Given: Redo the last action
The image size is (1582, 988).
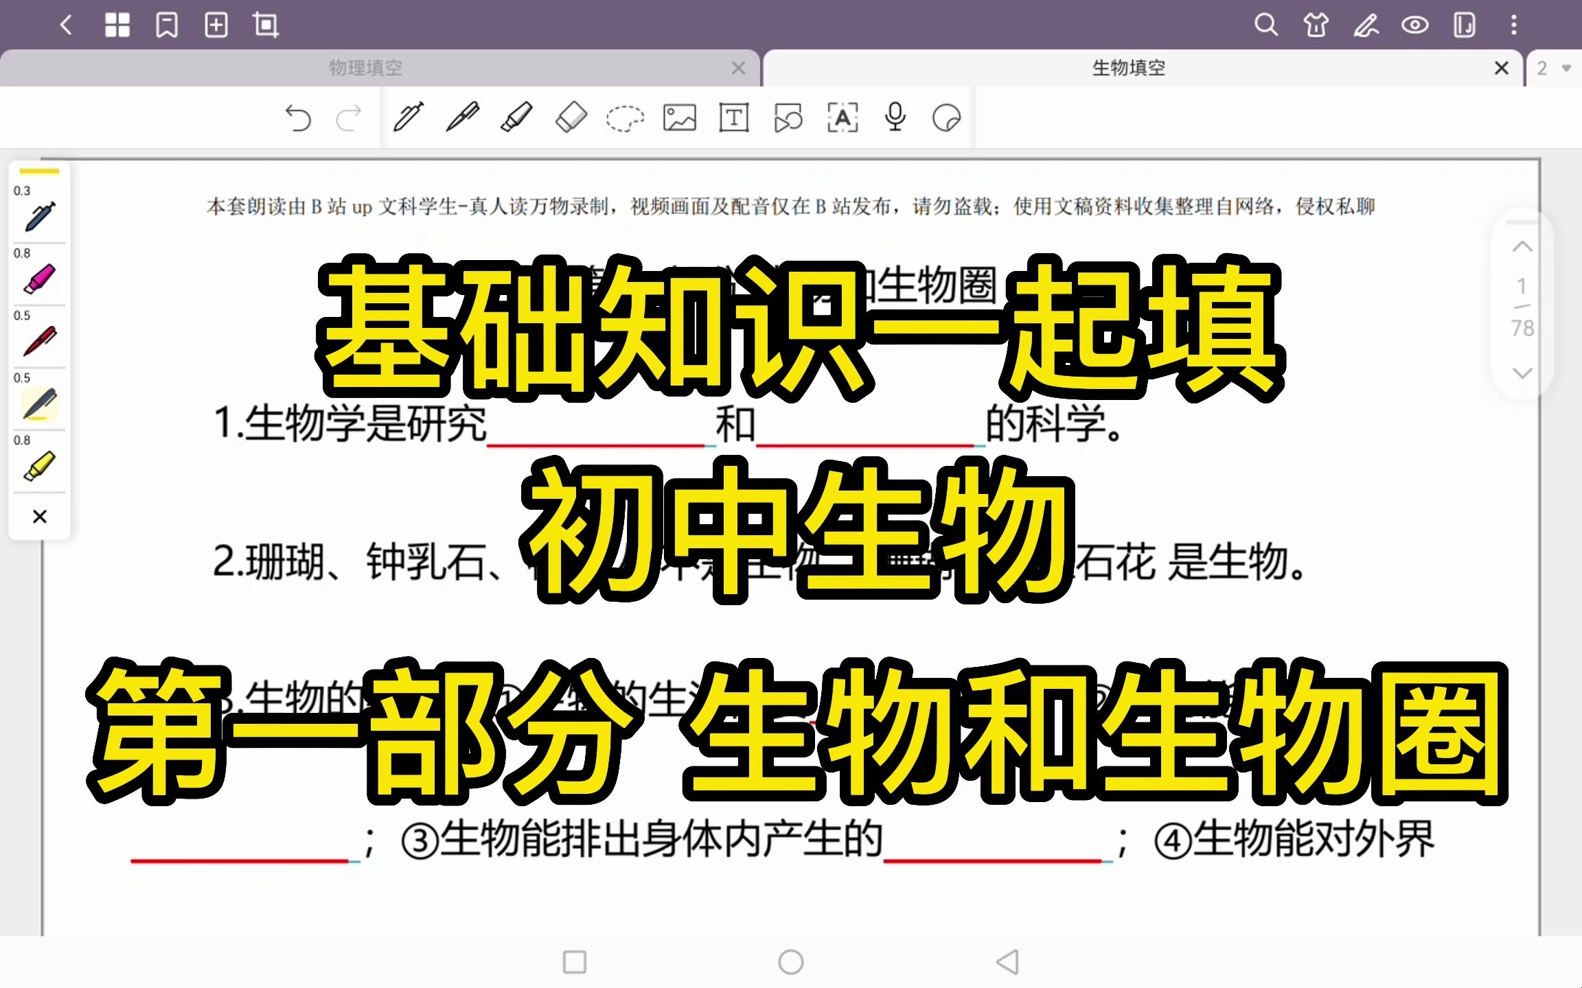Looking at the screenshot, I should (x=349, y=118).
